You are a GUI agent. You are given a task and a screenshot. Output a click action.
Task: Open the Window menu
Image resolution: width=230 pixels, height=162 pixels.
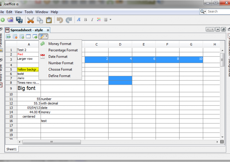pyautogui.click(x=42, y=12)
